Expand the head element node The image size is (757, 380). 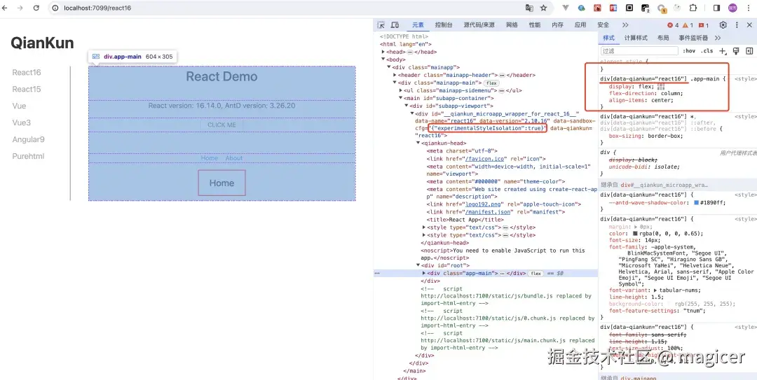383,52
